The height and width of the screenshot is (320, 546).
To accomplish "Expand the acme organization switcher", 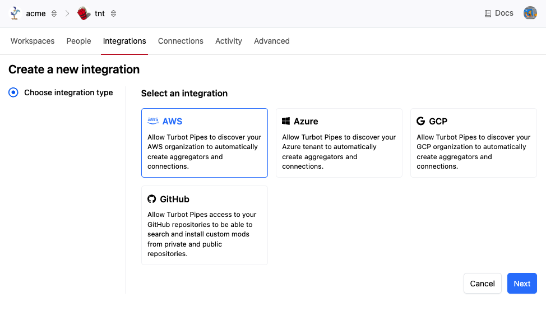I will coord(54,13).
